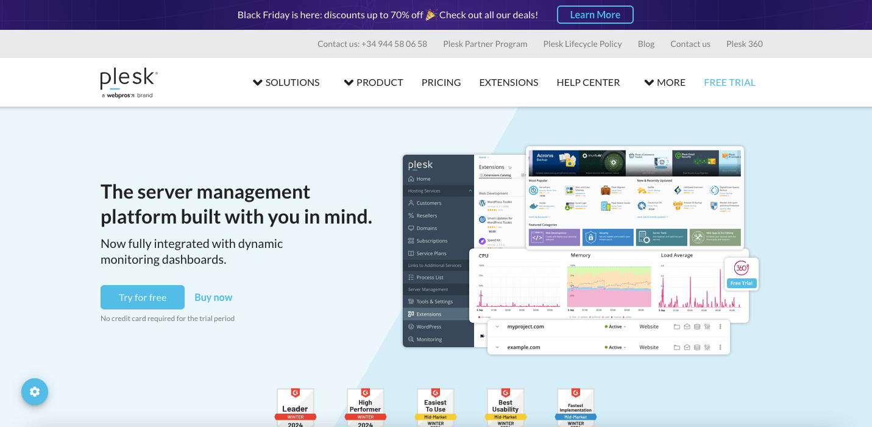872x427 pixels.
Task: Click the Buy now link
Action: (x=213, y=297)
